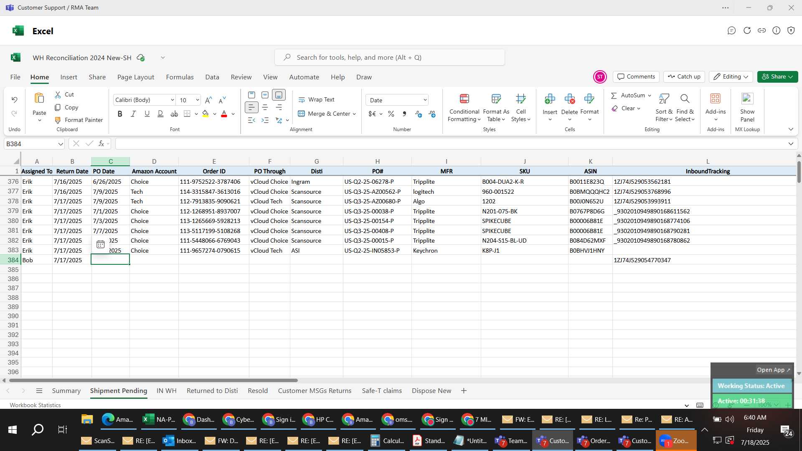Click the Format As Table icon
Image resolution: width=802 pixels, height=451 pixels.
[496, 99]
